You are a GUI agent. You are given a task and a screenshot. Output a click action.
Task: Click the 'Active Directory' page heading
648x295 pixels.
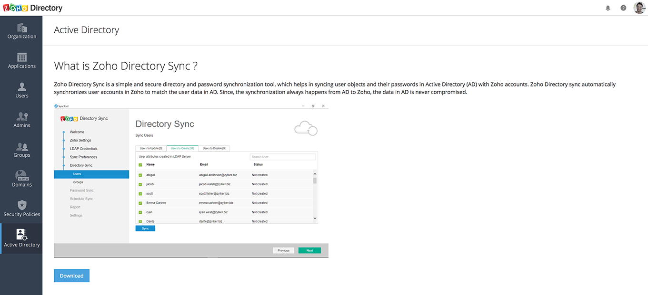click(87, 30)
